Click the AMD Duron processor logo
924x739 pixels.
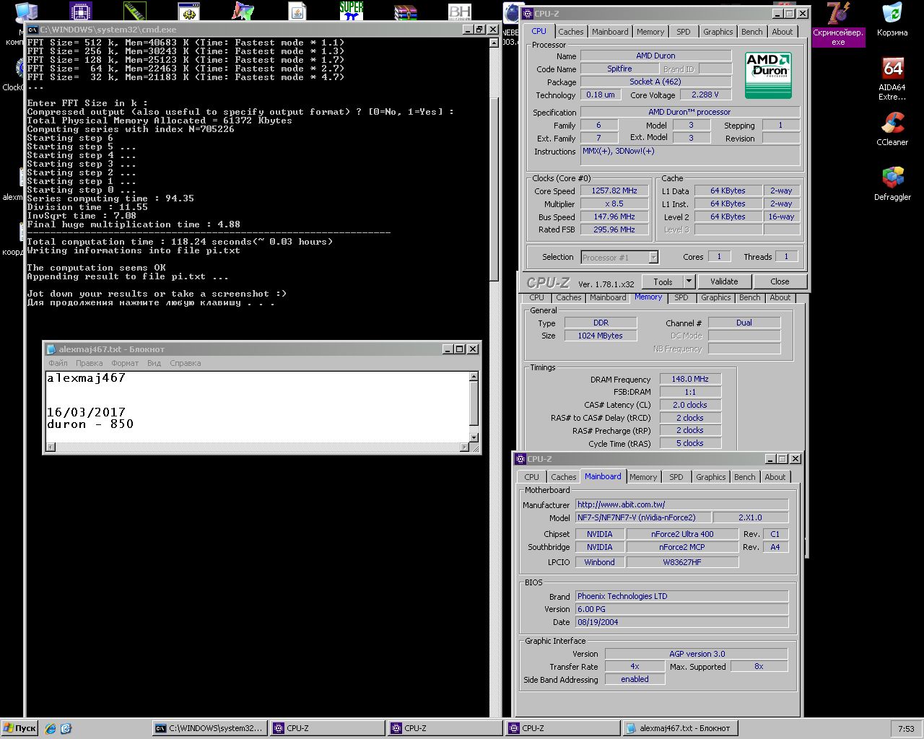[768, 75]
